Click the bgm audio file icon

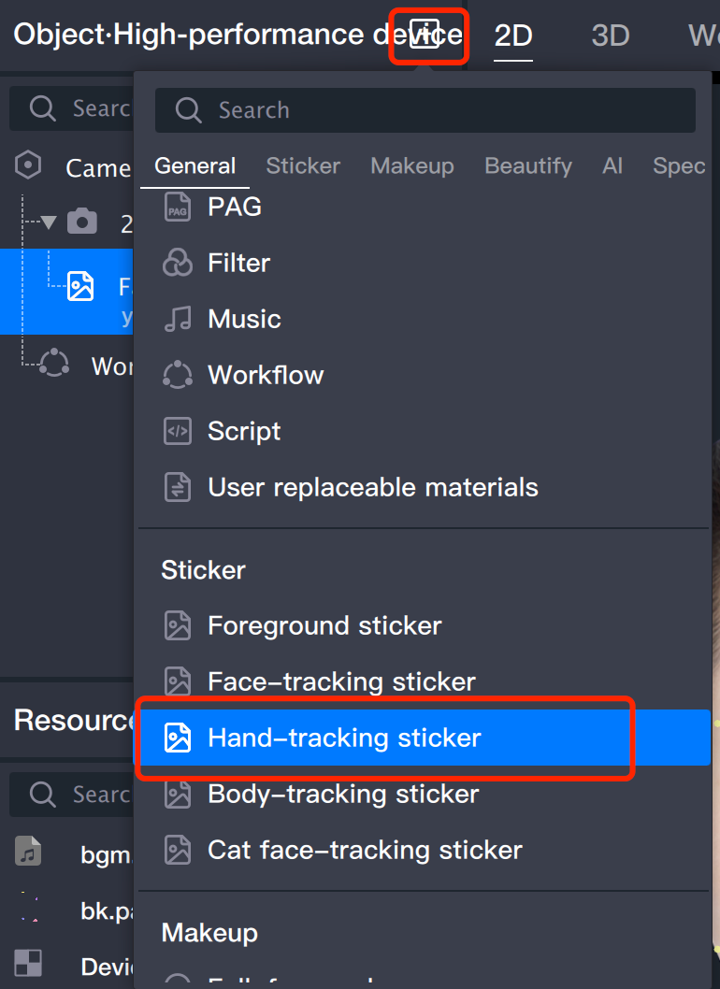coord(28,853)
